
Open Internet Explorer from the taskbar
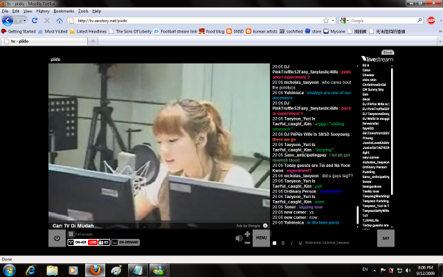tap(30, 269)
